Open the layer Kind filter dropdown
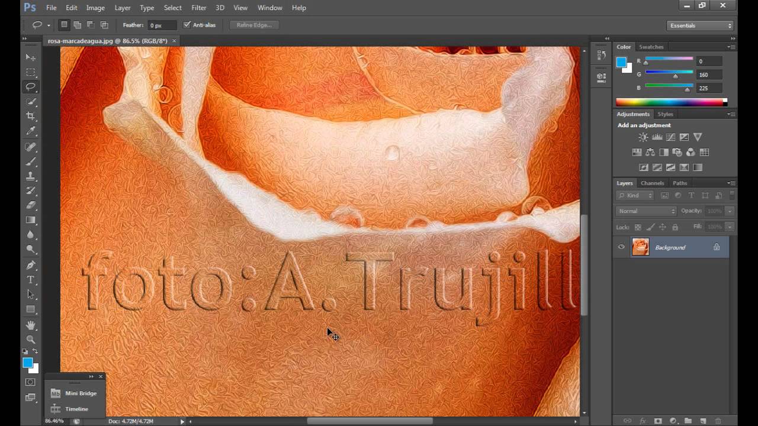The height and width of the screenshot is (426, 758). [635, 196]
